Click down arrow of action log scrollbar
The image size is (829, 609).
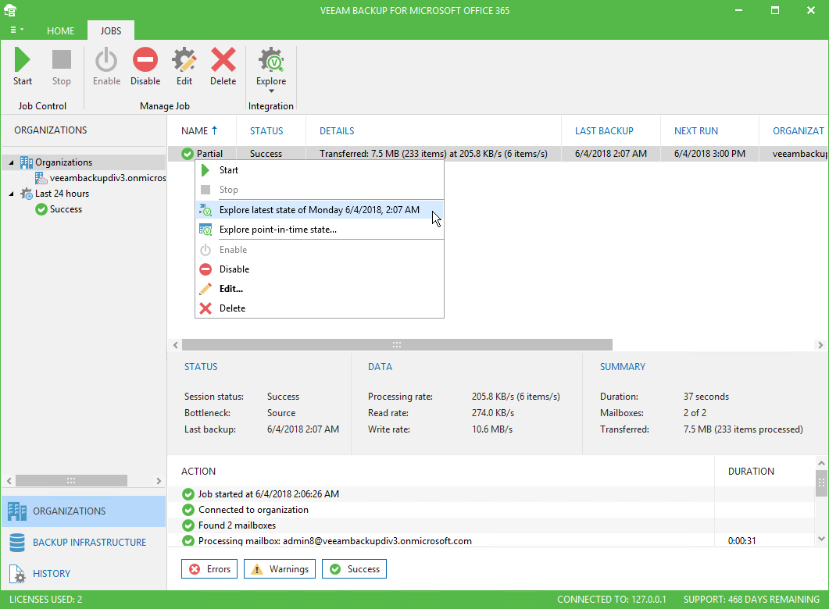(821, 539)
